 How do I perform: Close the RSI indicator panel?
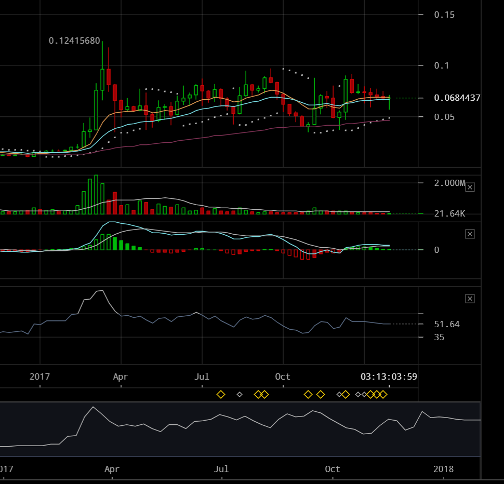pyautogui.click(x=470, y=299)
